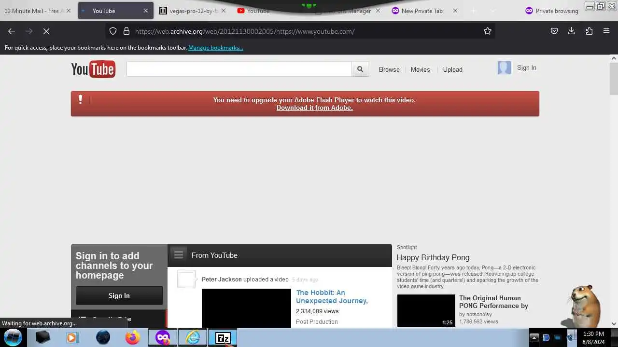Open the Firefox hamburger application menu
This screenshot has width=618, height=347.
point(606,31)
